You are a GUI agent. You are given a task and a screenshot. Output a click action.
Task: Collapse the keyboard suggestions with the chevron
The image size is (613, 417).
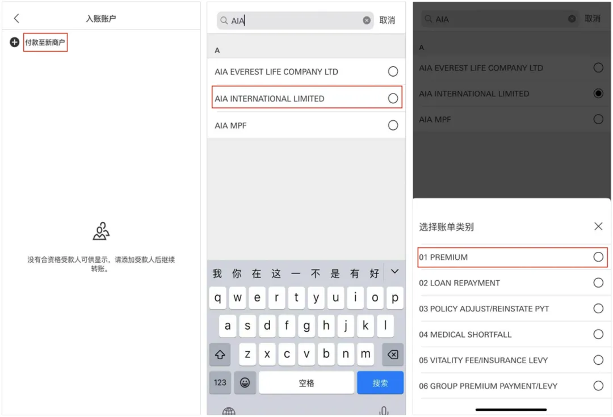[395, 271]
